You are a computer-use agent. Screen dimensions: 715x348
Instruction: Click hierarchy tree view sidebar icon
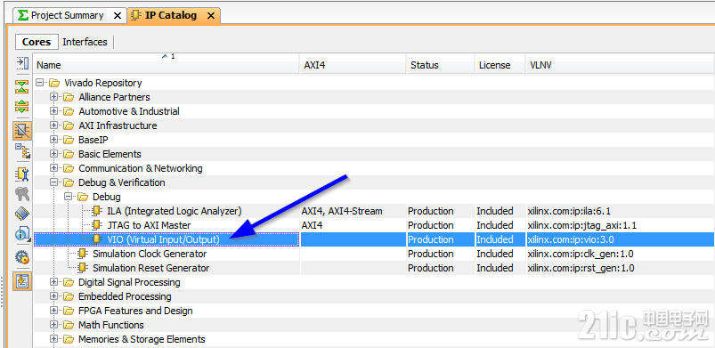22,150
